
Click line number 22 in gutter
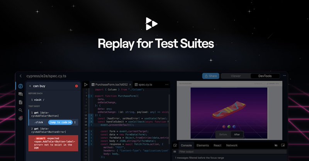pos(86,144)
